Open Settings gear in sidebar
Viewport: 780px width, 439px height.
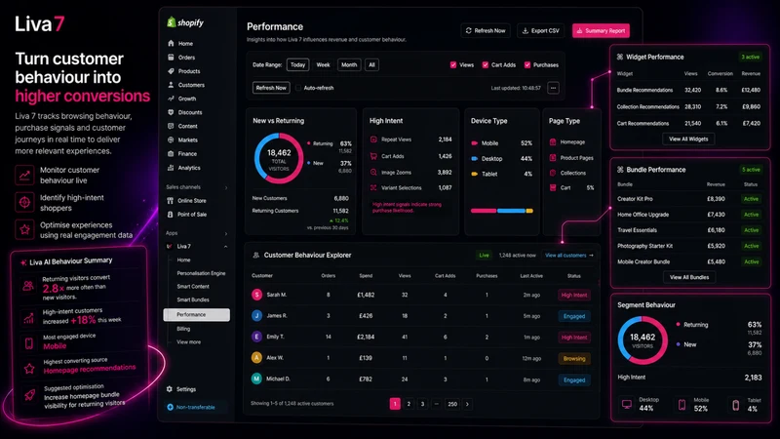170,389
